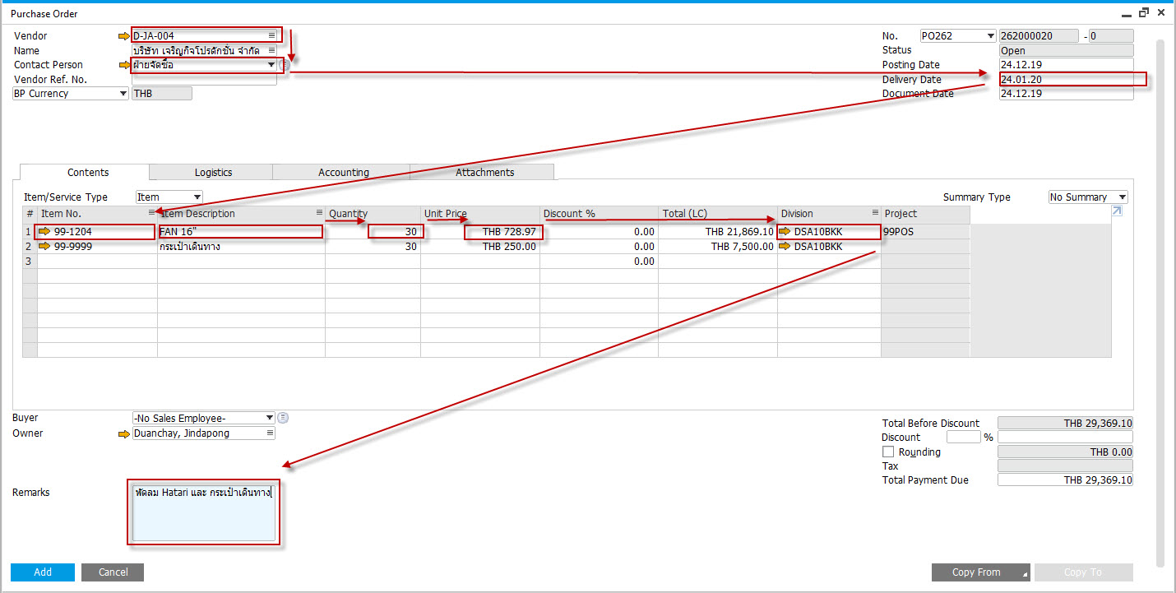Click the info icon next to Contact Person
This screenshot has height=593, width=1176.
[284, 65]
